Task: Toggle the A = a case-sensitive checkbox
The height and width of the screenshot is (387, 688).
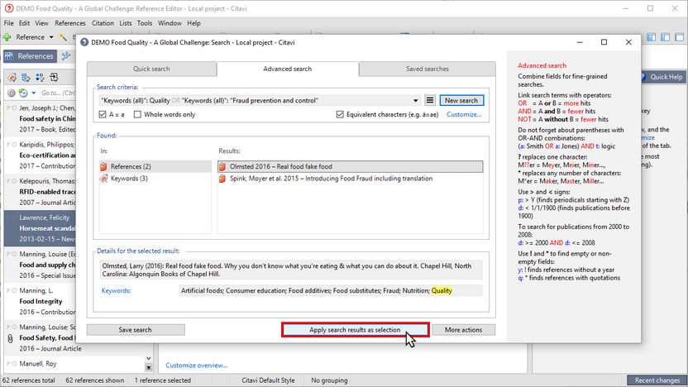Action: (103, 114)
